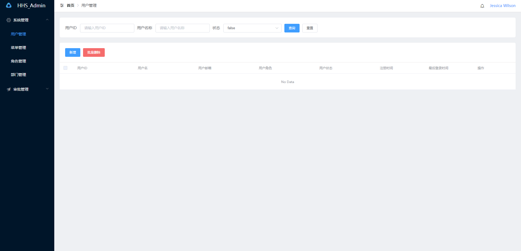This screenshot has height=251, width=521.
Task: Click the 用户ID column header
Action: 82,68
